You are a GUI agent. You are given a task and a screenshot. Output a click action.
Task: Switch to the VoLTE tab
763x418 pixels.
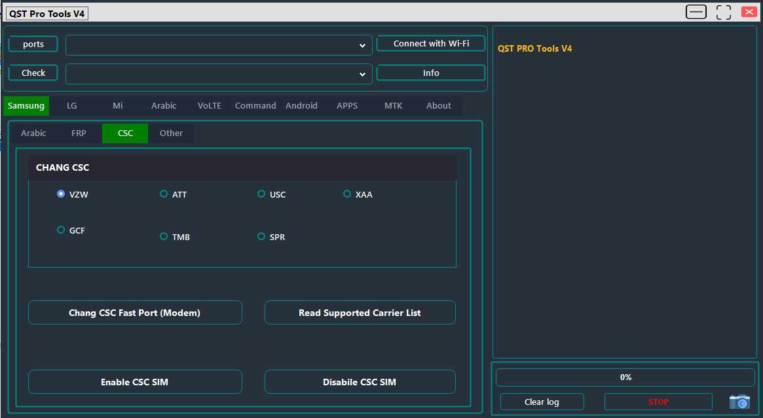click(210, 105)
